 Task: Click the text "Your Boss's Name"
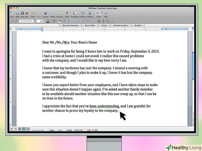tap(84, 42)
